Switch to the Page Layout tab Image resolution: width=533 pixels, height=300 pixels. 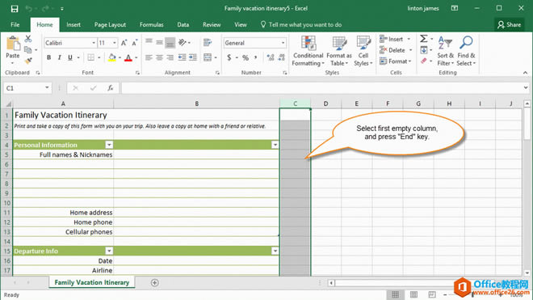110,24
